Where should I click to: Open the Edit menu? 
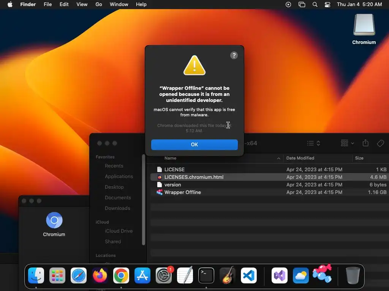pos(64,5)
